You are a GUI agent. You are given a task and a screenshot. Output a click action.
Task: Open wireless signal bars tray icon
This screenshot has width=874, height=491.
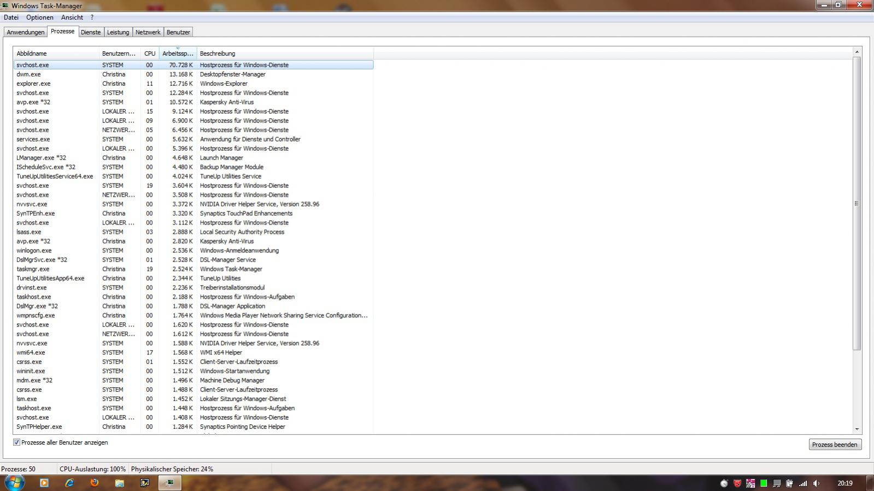(803, 483)
